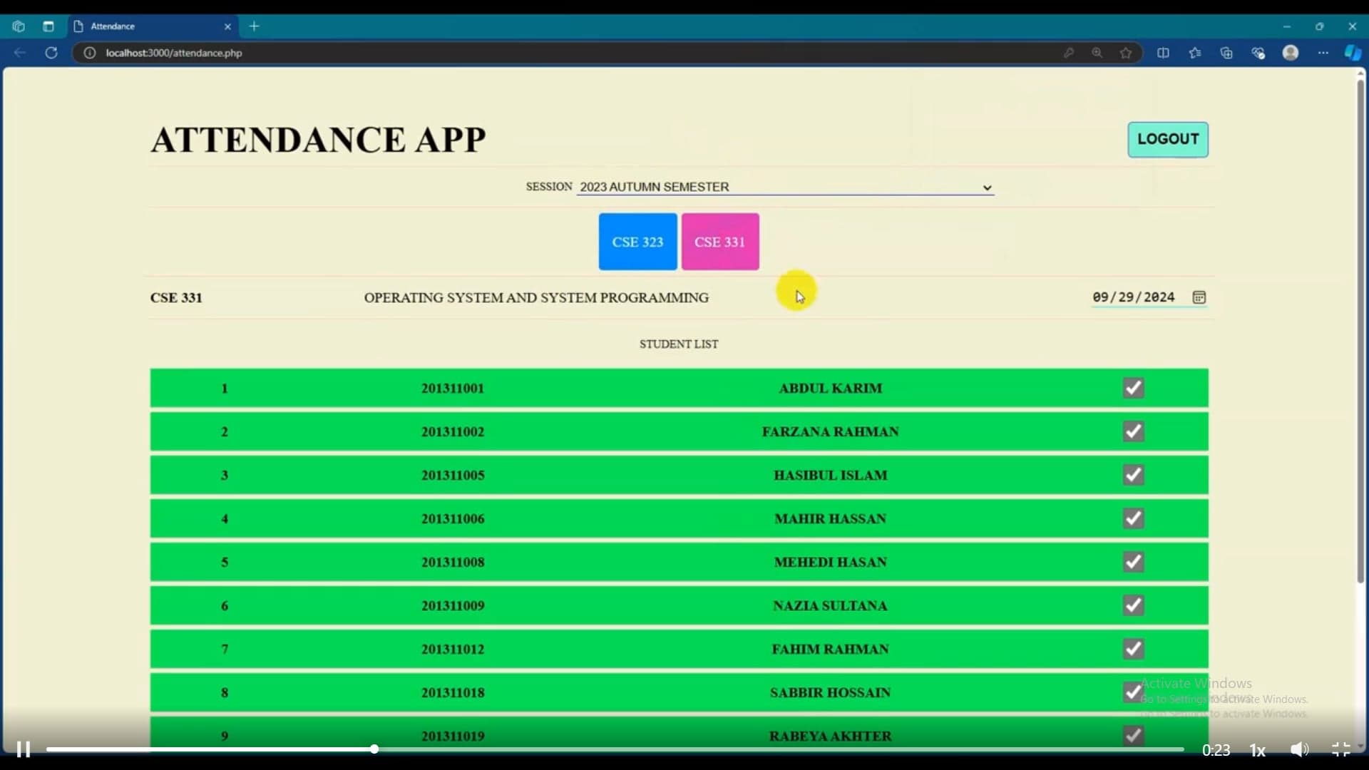
Task: Select the CSE 323 course button
Action: click(637, 242)
